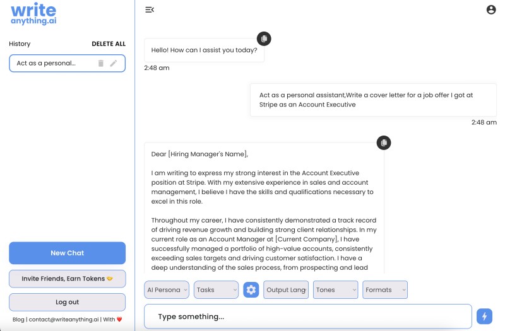The width and height of the screenshot is (505, 331).
Task: Click the 2:48 am timestamp under greeting
Action: (x=157, y=68)
